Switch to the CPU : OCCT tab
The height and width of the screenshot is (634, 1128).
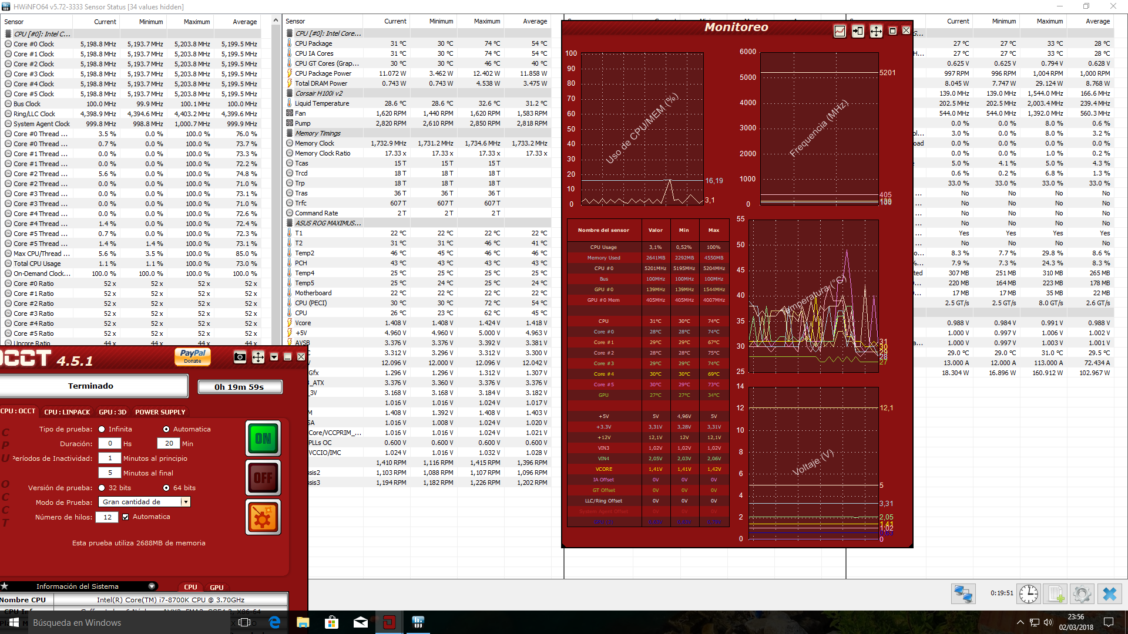(x=18, y=412)
